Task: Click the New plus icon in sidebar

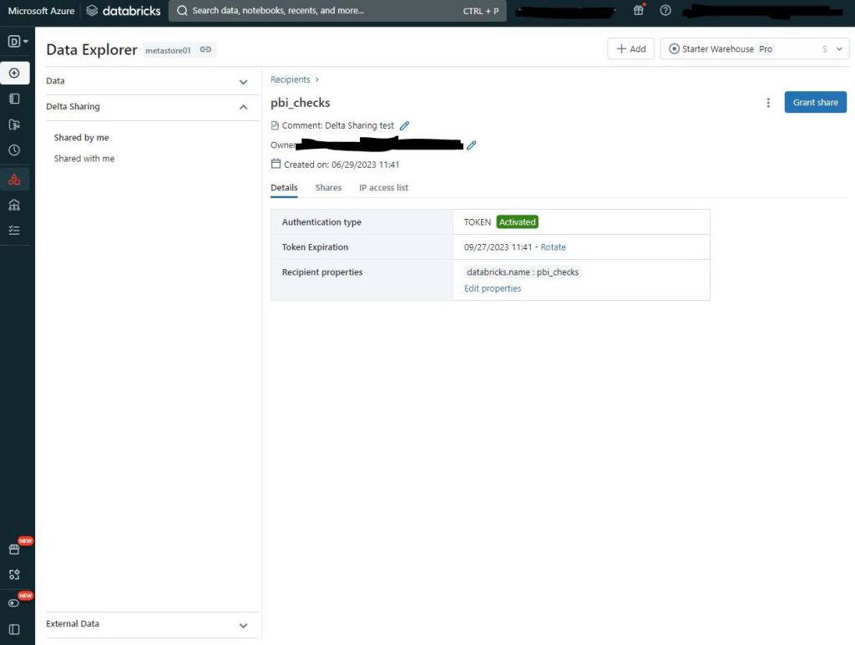Action: [x=14, y=74]
